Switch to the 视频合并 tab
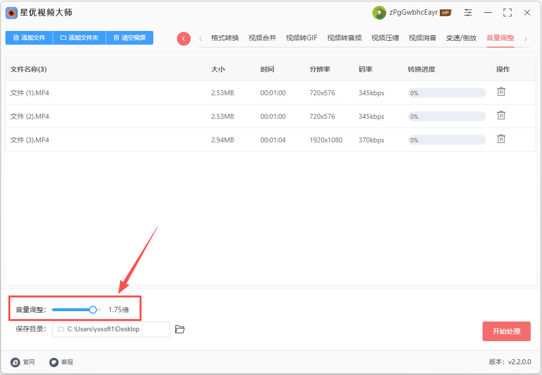The height and width of the screenshot is (375, 542). coord(262,38)
